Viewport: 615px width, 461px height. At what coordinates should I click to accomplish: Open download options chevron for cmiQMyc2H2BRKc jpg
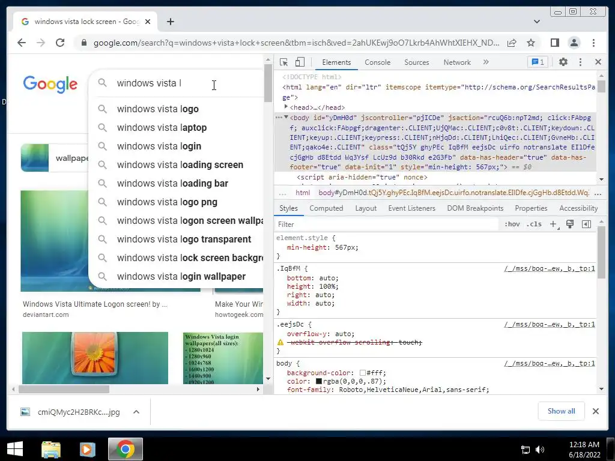(136, 412)
